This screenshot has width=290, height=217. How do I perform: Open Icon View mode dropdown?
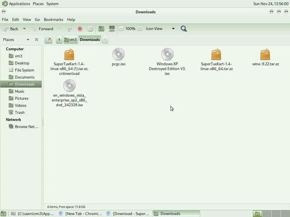click(160, 29)
